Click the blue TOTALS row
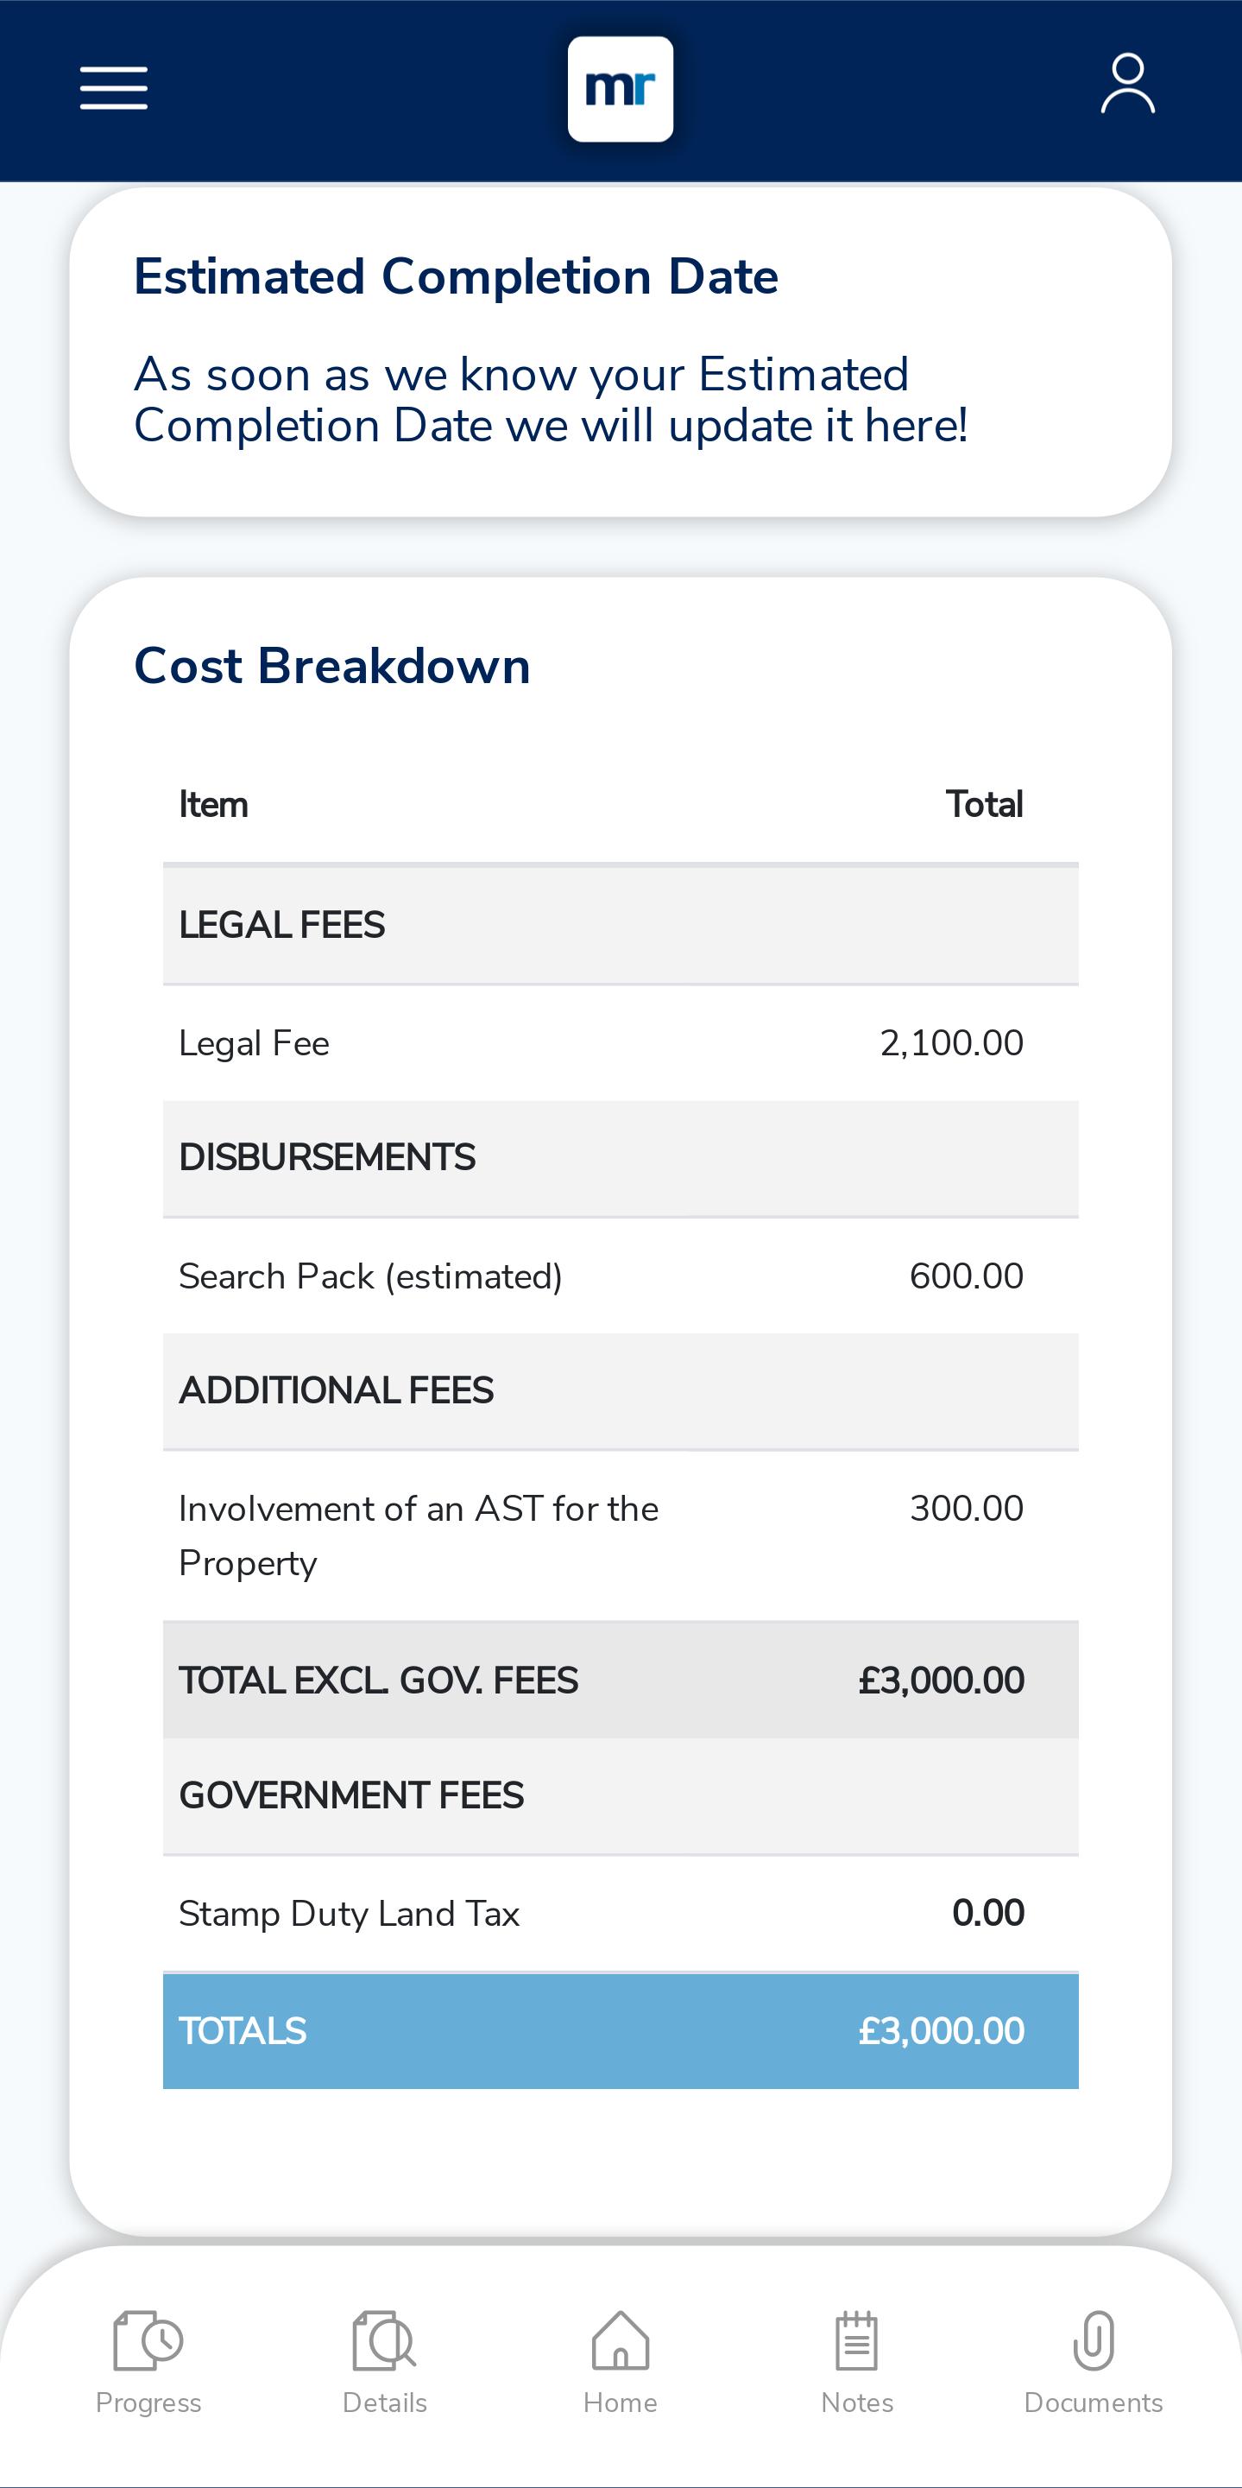The height and width of the screenshot is (2488, 1242). pyautogui.click(x=621, y=2031)
